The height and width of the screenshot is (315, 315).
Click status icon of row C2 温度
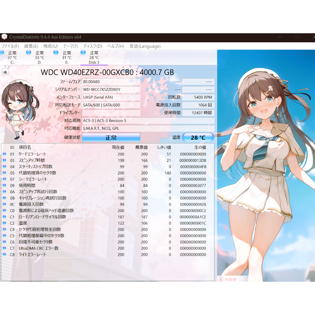[4, 223]
